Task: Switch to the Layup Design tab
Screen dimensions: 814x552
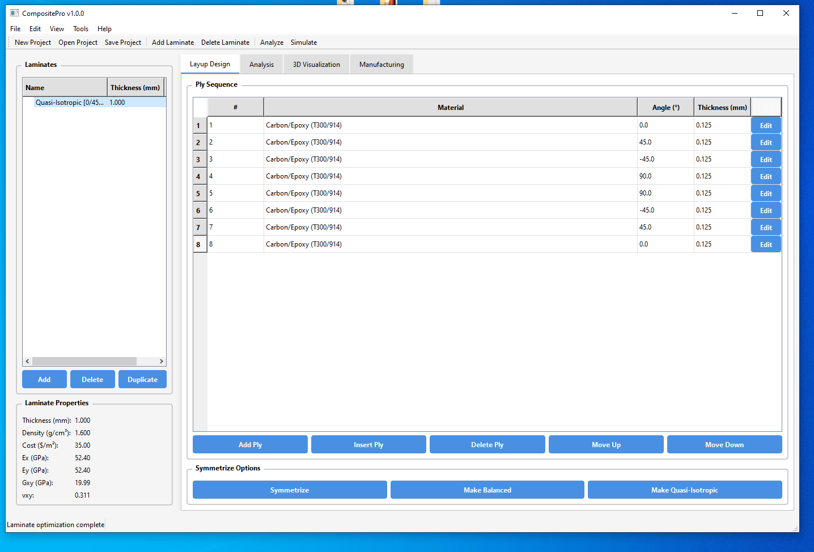Action: 210,64
